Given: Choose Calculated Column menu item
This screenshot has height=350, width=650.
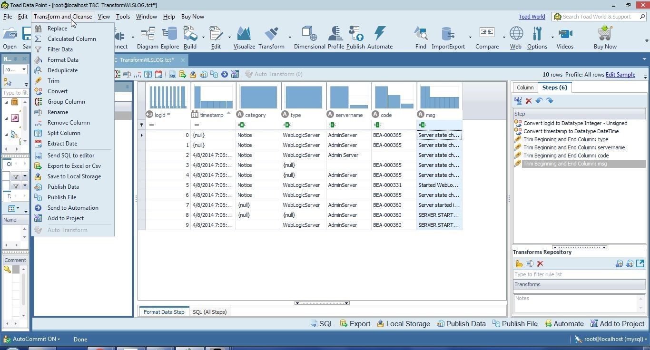Looking at the screenshot, I should point(71,39).
